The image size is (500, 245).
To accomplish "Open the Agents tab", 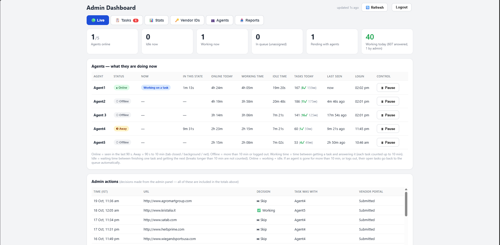I will coord(220,20).
